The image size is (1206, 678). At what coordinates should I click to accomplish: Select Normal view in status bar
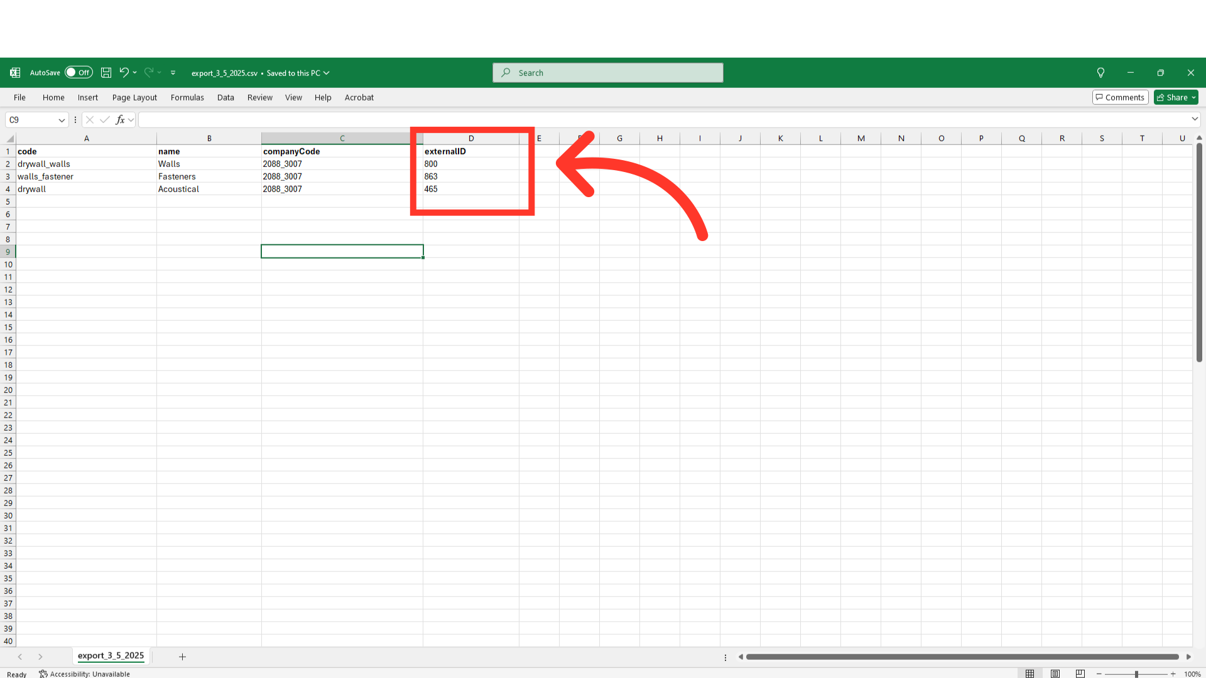(x=1030, y=674)
